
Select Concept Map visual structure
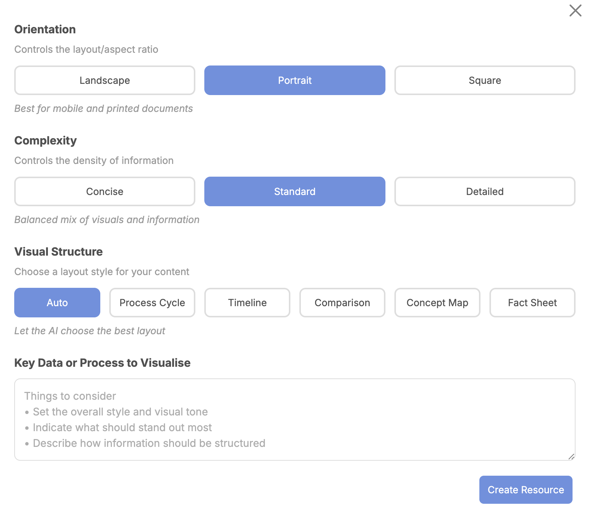(x=437, y=303)
